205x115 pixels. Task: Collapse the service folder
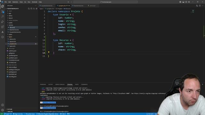click(x=11, y=25)
